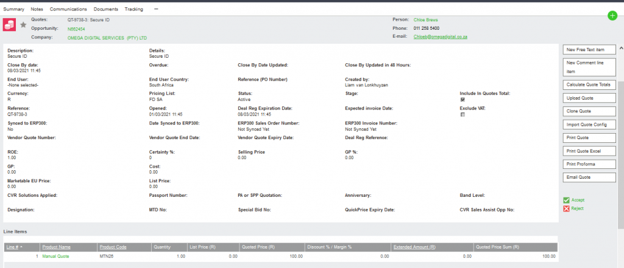The height and width of the screenshot is (268, 624).
Task: Toggle Include In Quotes Total checkbox
Action: tap(463, 100)
